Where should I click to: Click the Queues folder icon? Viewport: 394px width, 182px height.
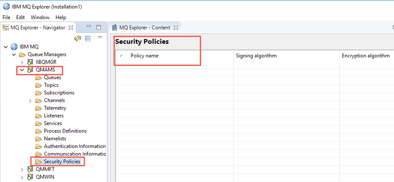click(38, 78)
